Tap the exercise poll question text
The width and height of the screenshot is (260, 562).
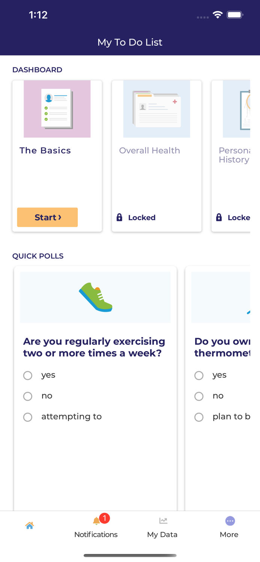[x=94, y=347]
